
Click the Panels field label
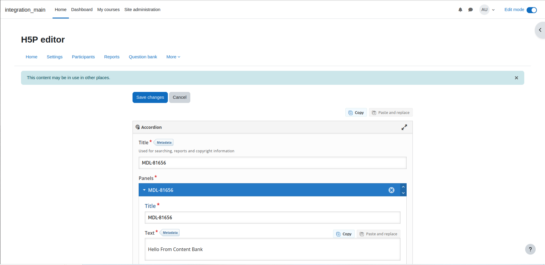coord(146,178)
